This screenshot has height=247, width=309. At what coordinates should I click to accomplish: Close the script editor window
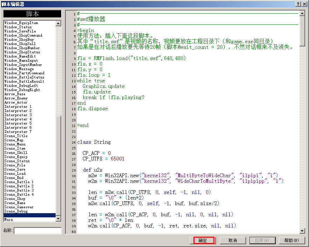[304, 4]
